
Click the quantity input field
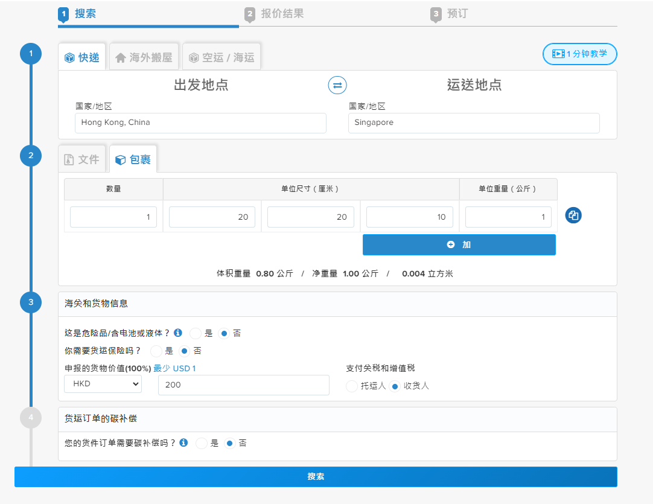coord(113,217)
